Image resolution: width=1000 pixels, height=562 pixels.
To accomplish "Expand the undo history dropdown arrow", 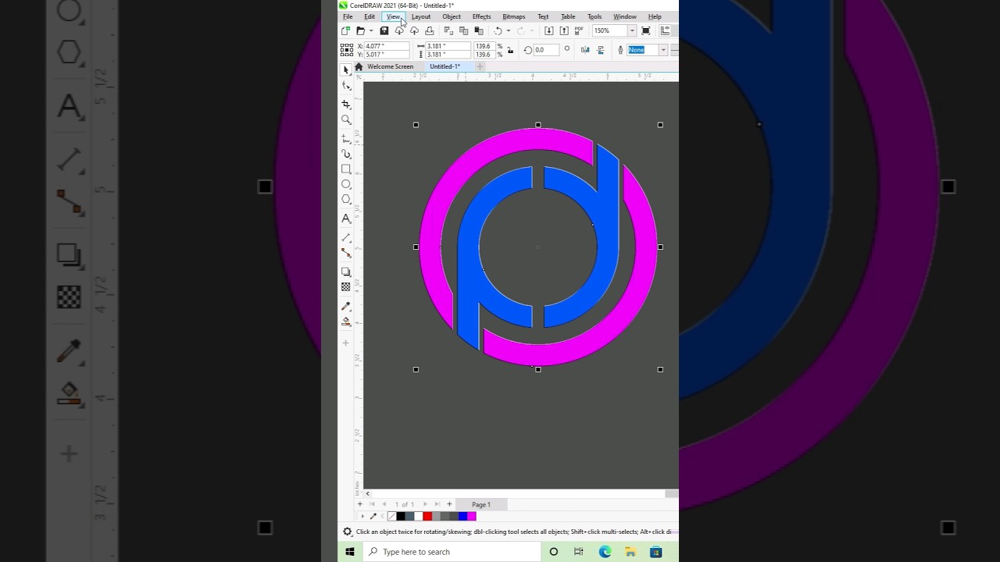I will coord(508,30).
